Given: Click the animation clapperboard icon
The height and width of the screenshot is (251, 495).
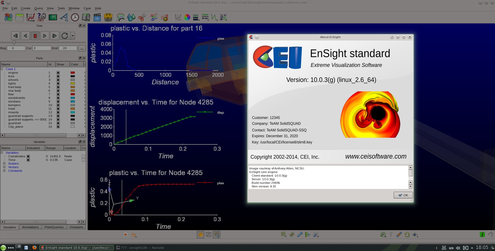Looking at the screenshot, I should [97, 18].
